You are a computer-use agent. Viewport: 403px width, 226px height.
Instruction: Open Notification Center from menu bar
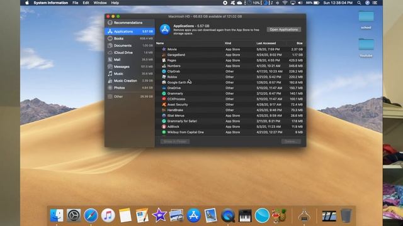click(375, 3)
